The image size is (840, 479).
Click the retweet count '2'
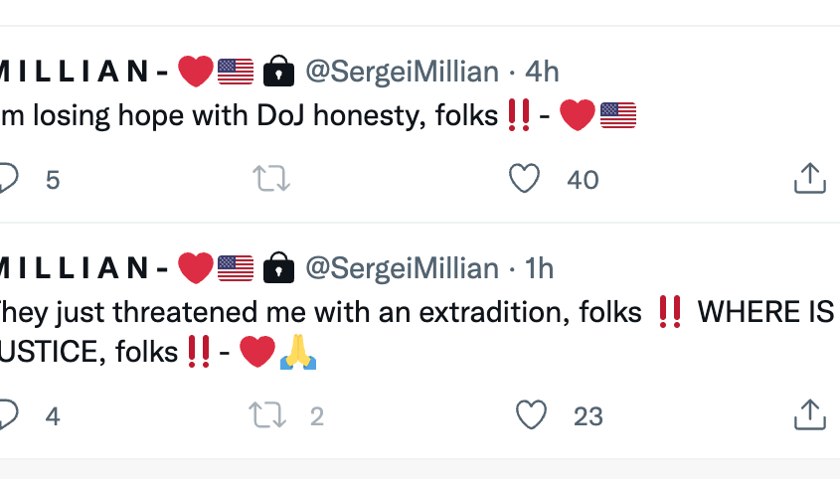[x=316, y=415]
